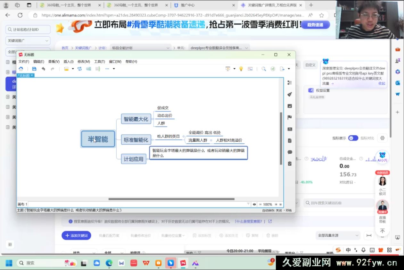Open the Comment bubble icon in right sidebar

pyautogui.click(x=290, y=152)
